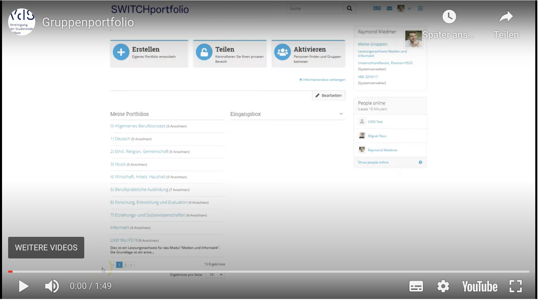Open the video settings gear
Screen dimensions: 538x300
point(443,286)
